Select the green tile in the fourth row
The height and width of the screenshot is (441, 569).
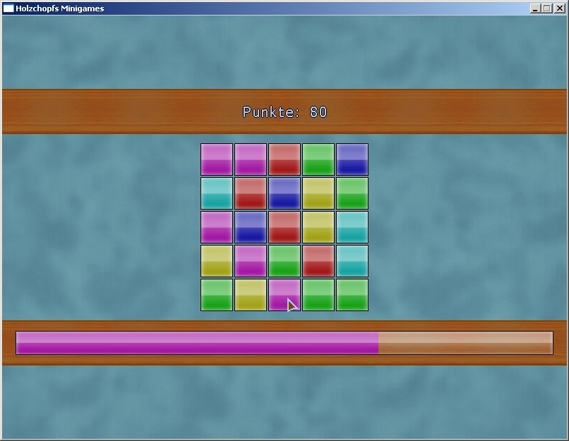click(284, 261)
